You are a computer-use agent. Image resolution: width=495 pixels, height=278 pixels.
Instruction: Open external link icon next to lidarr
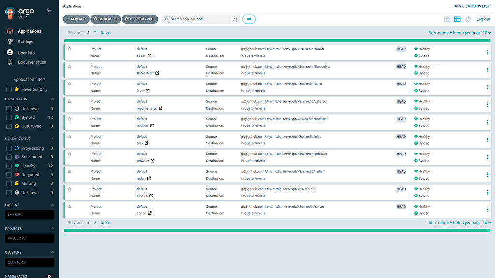(148, 91)
